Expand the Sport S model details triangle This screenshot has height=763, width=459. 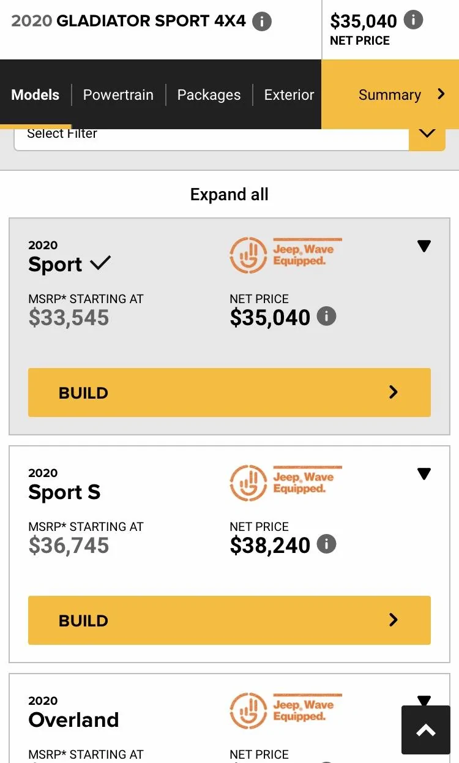point(424,474)
